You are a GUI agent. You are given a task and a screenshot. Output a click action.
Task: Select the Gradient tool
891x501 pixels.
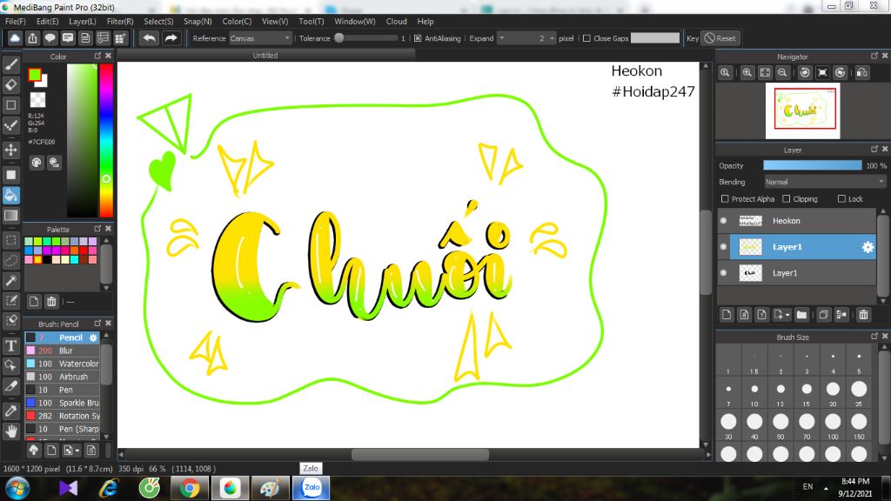pyautogui.click(x=10, y=216)
